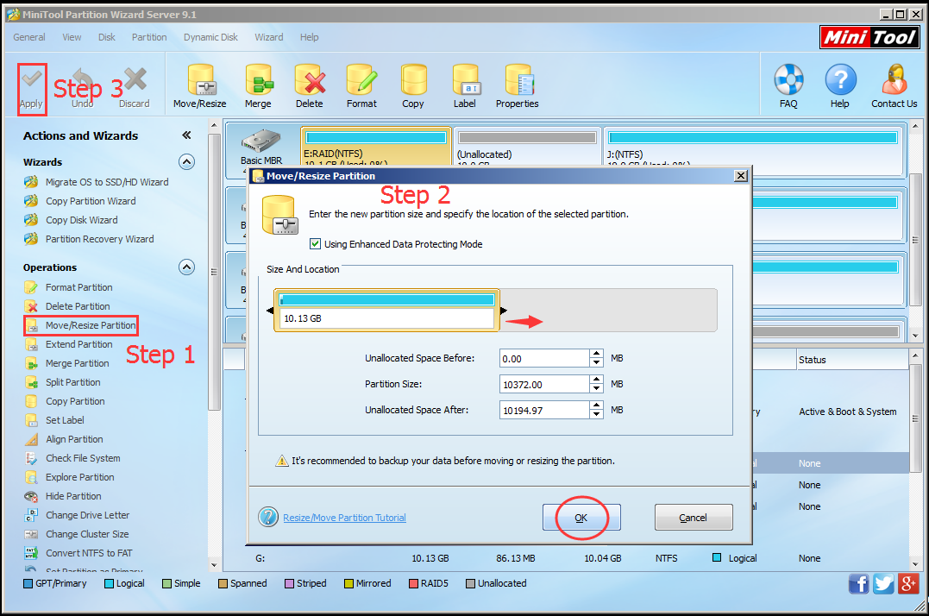The height and width of the screenshot is (616, 929).
Task: Select the E:RAID(NTFS) partition block
Action: [x=375, y=147]
